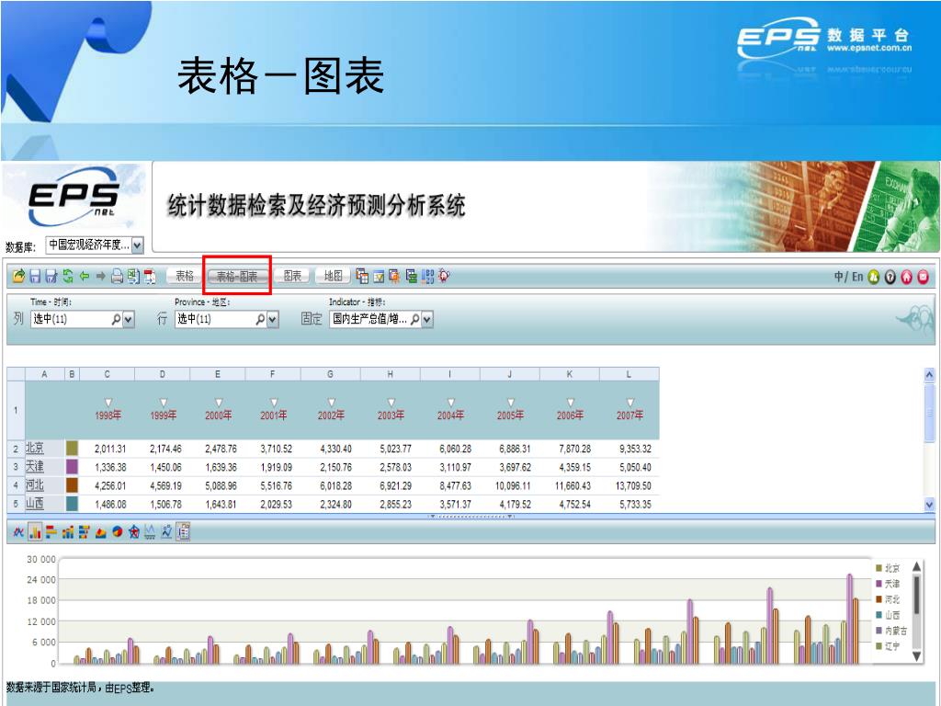This screenshot has height=706, width=941.
Task: Open the Province 地区 dropdown arrow
Action: (272, 319)
